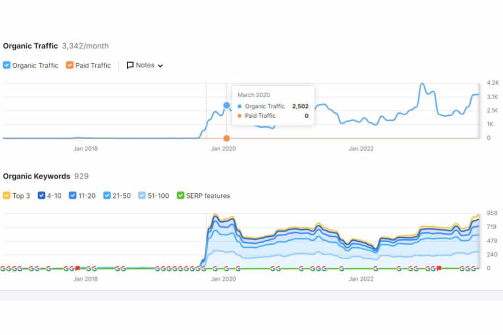Toggle the Organic Traffic checkbox in the legend
The width and height of the screenshot is (503, 335).
(x=6, y=65)
